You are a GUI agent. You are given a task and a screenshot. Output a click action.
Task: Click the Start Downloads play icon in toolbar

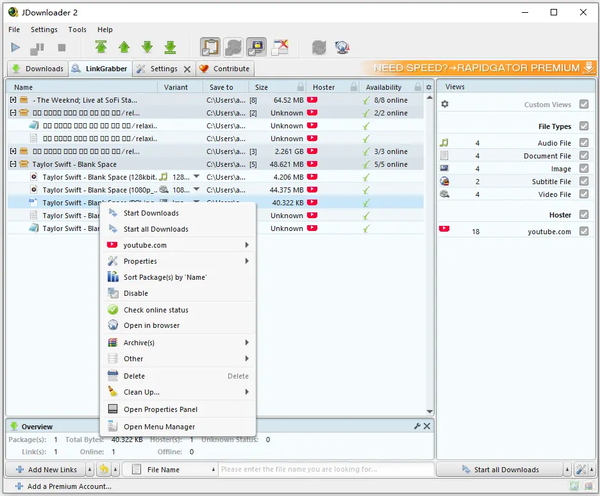(x=15, y=47)
